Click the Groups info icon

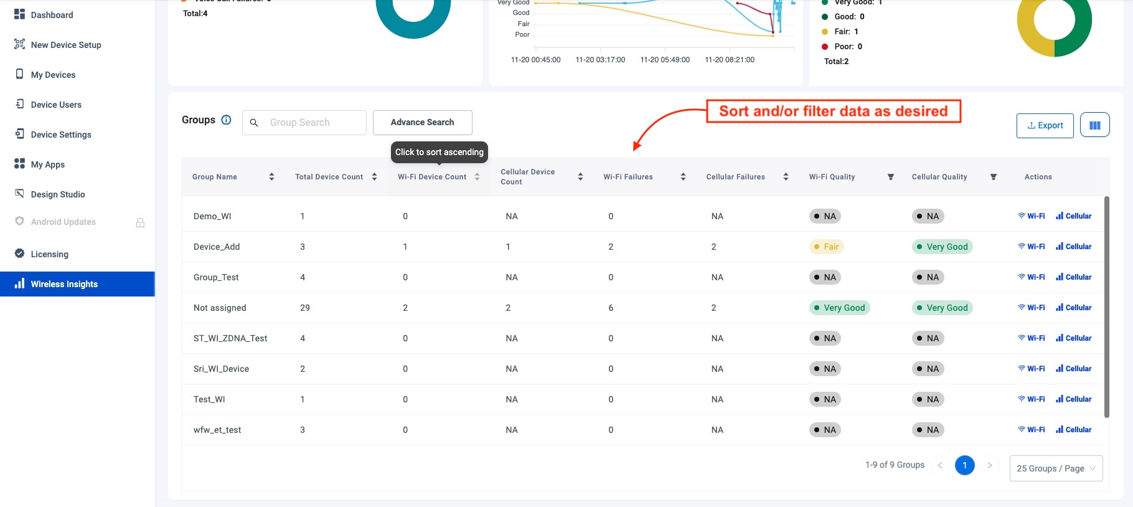click(x=227, y=120)
